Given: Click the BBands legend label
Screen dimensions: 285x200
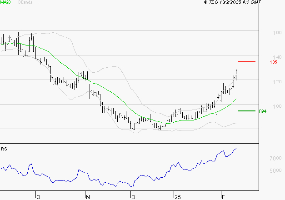Looking at the screenshot, I should pos(25,2).
